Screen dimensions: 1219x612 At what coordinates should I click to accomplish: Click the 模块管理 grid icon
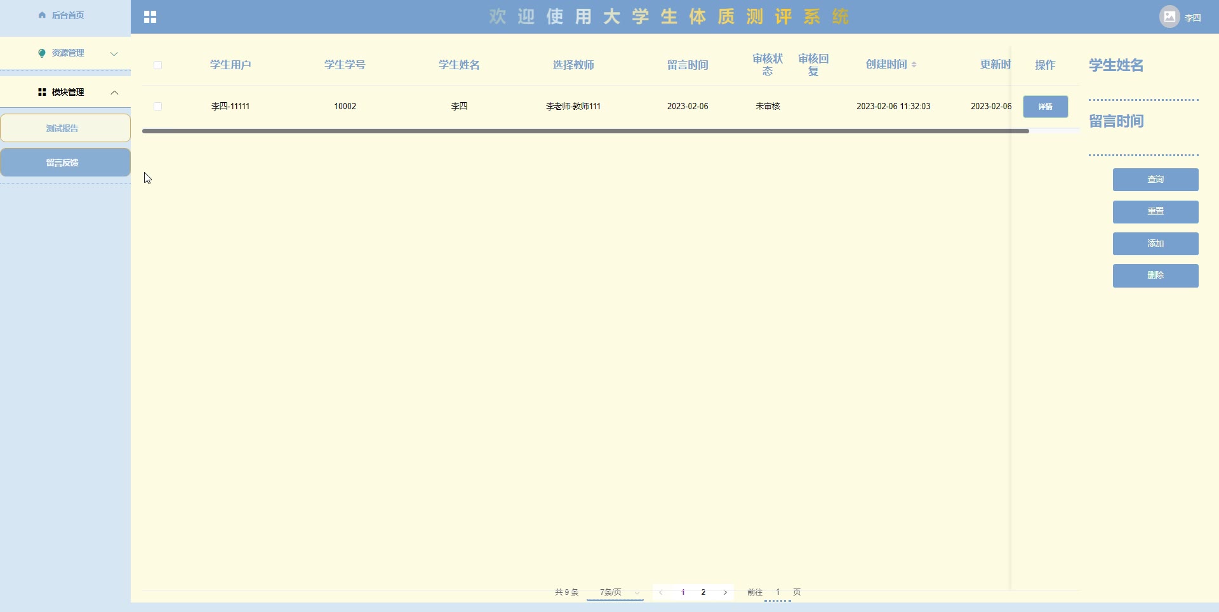42,93
